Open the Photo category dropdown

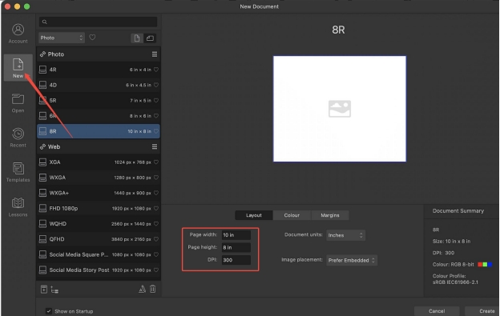(x=62, y=38)
